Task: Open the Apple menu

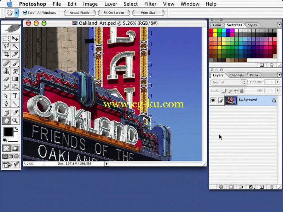Action: point(10,4)
